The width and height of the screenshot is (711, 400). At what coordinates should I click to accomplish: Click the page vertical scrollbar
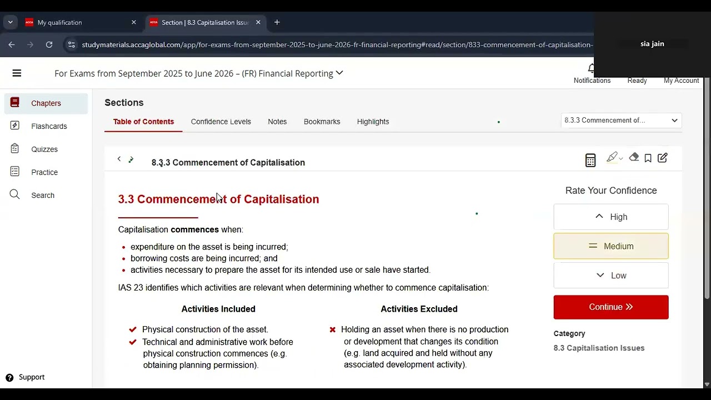707,189
